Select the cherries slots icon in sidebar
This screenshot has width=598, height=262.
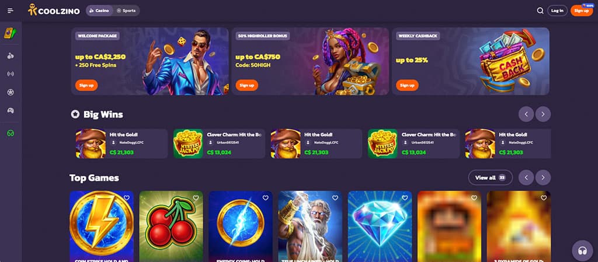[11, 56]
